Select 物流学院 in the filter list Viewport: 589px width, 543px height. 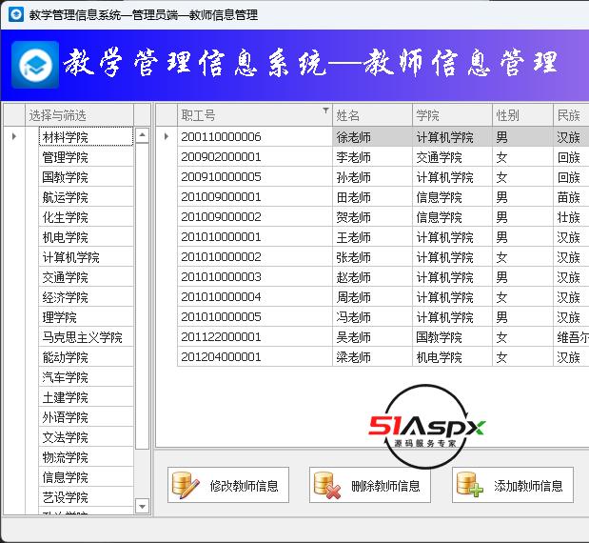pyautogui.click(x=86, y=457)
